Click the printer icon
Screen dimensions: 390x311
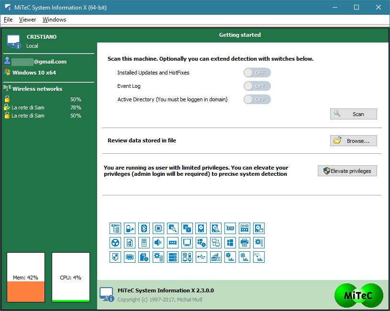[245, 243]
